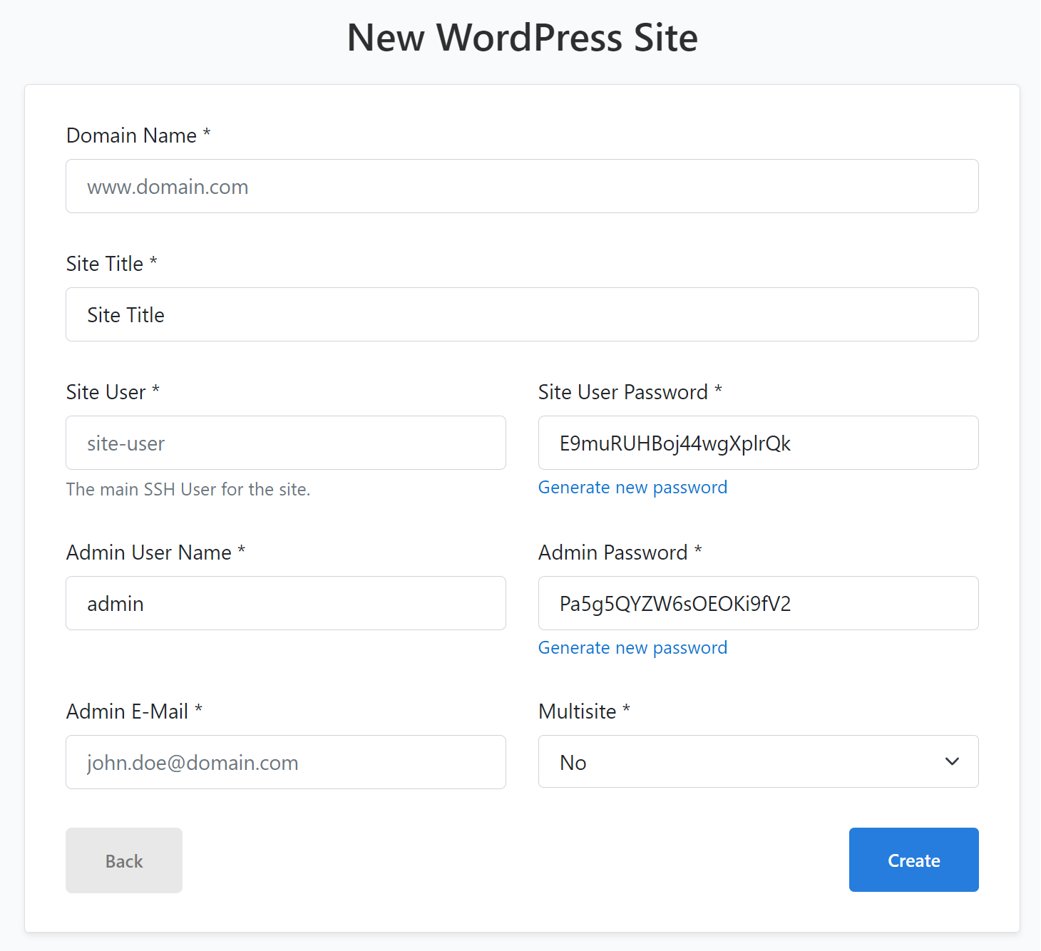Click the 'Site User *' label
Viewport: 1041px width, 951px height.
coord(113,392)
